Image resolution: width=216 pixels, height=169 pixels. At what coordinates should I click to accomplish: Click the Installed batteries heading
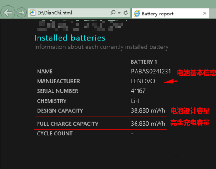pos(70,38)
